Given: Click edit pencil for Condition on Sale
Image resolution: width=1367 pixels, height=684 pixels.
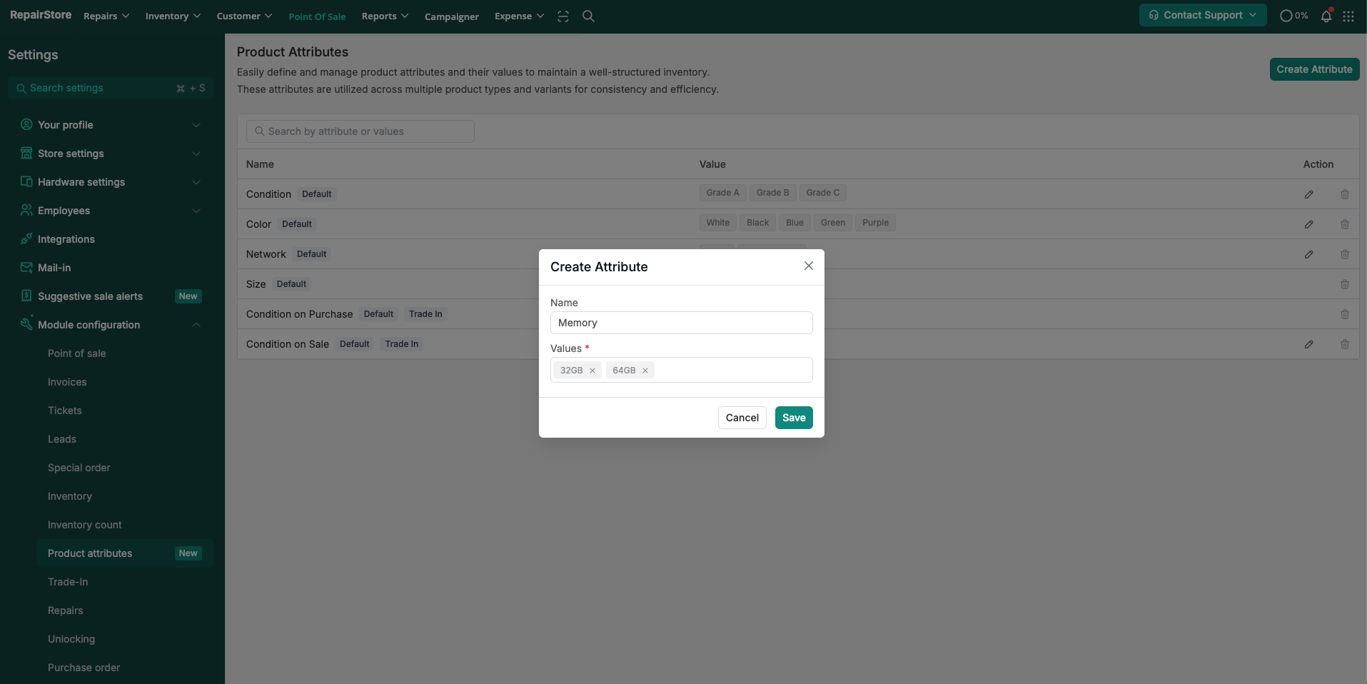Looking at the screenshot, I should (1308, 344).
